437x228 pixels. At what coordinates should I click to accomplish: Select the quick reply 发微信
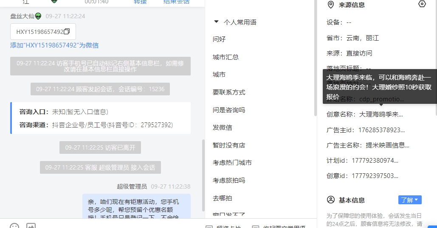coord(223,127)
